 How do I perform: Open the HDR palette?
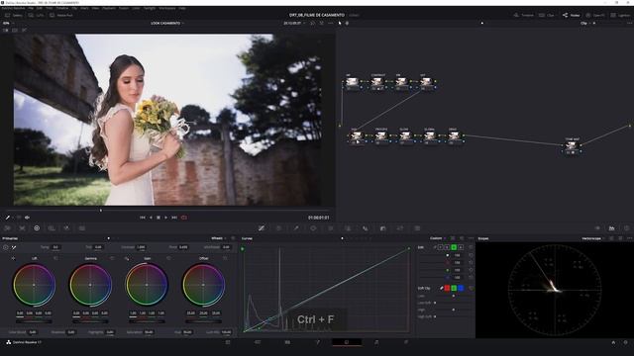pos(52,228)
